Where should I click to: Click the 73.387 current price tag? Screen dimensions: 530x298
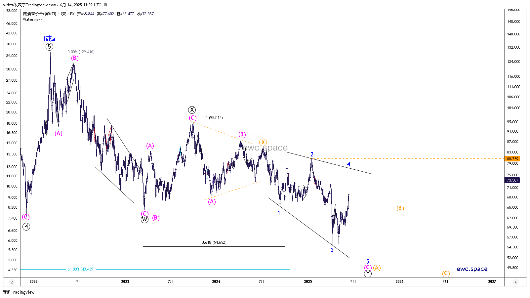click(512, 180)
